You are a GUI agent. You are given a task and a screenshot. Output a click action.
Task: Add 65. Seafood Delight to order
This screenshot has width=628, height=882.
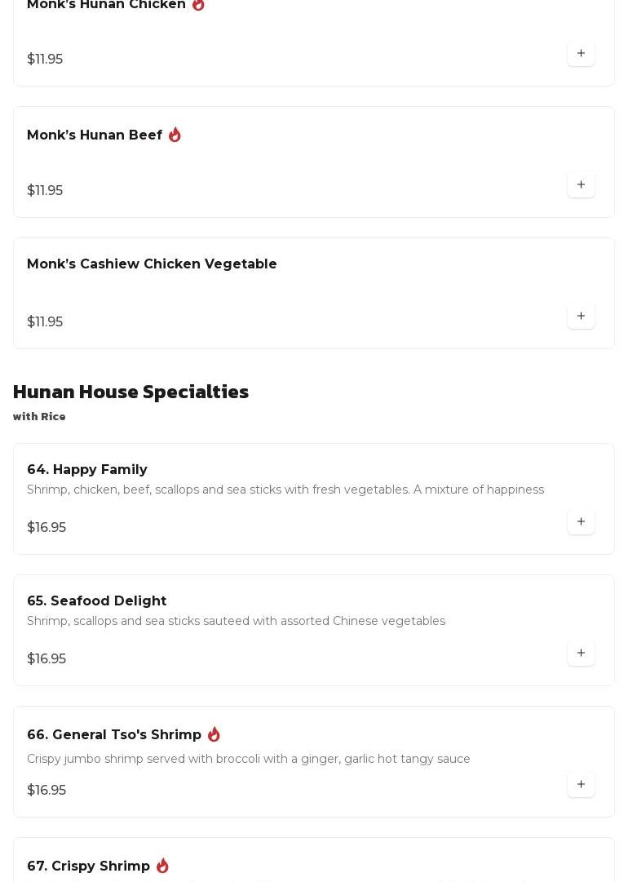(581, 654)
